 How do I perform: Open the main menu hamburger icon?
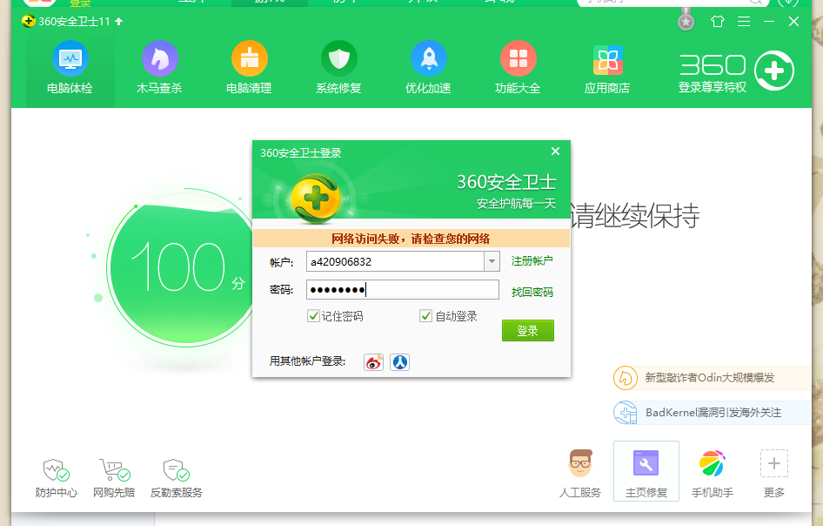pos(744,22)
